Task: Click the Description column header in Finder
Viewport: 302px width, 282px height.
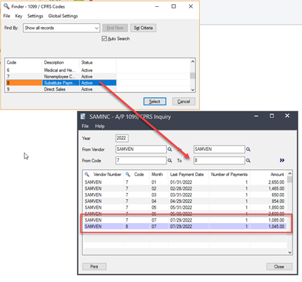Action: point(61,63)
